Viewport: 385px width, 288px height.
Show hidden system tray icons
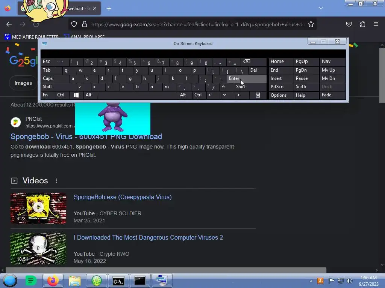click(x=311, y=281)
